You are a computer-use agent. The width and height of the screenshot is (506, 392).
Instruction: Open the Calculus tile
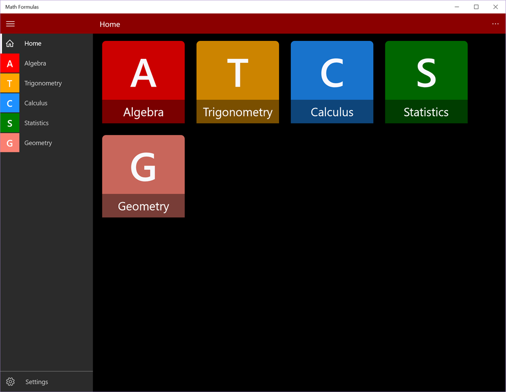click(x=332, y=82)
